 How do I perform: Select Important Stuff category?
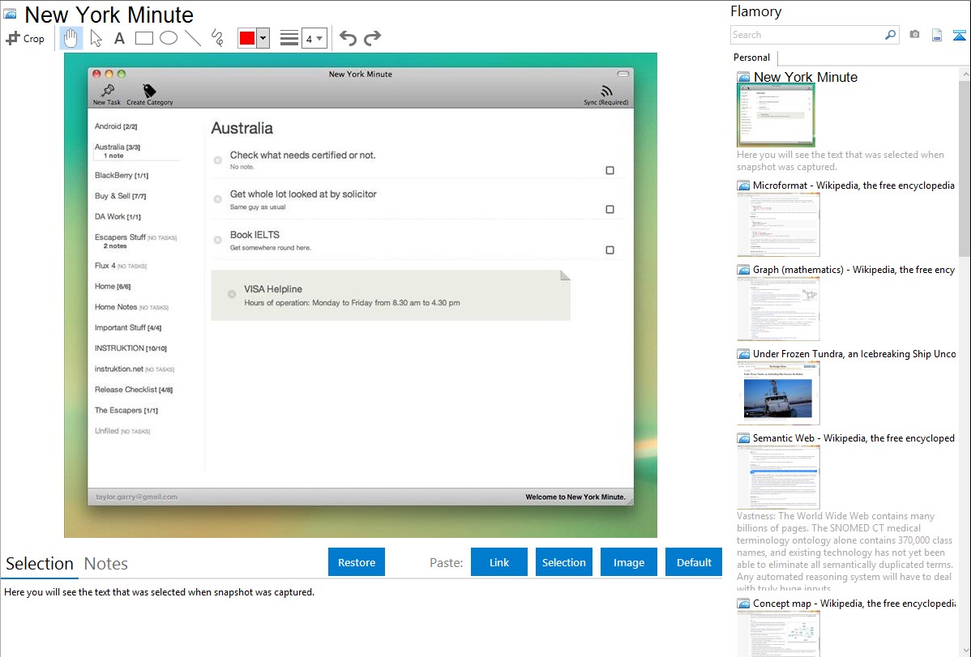point(127,327)
